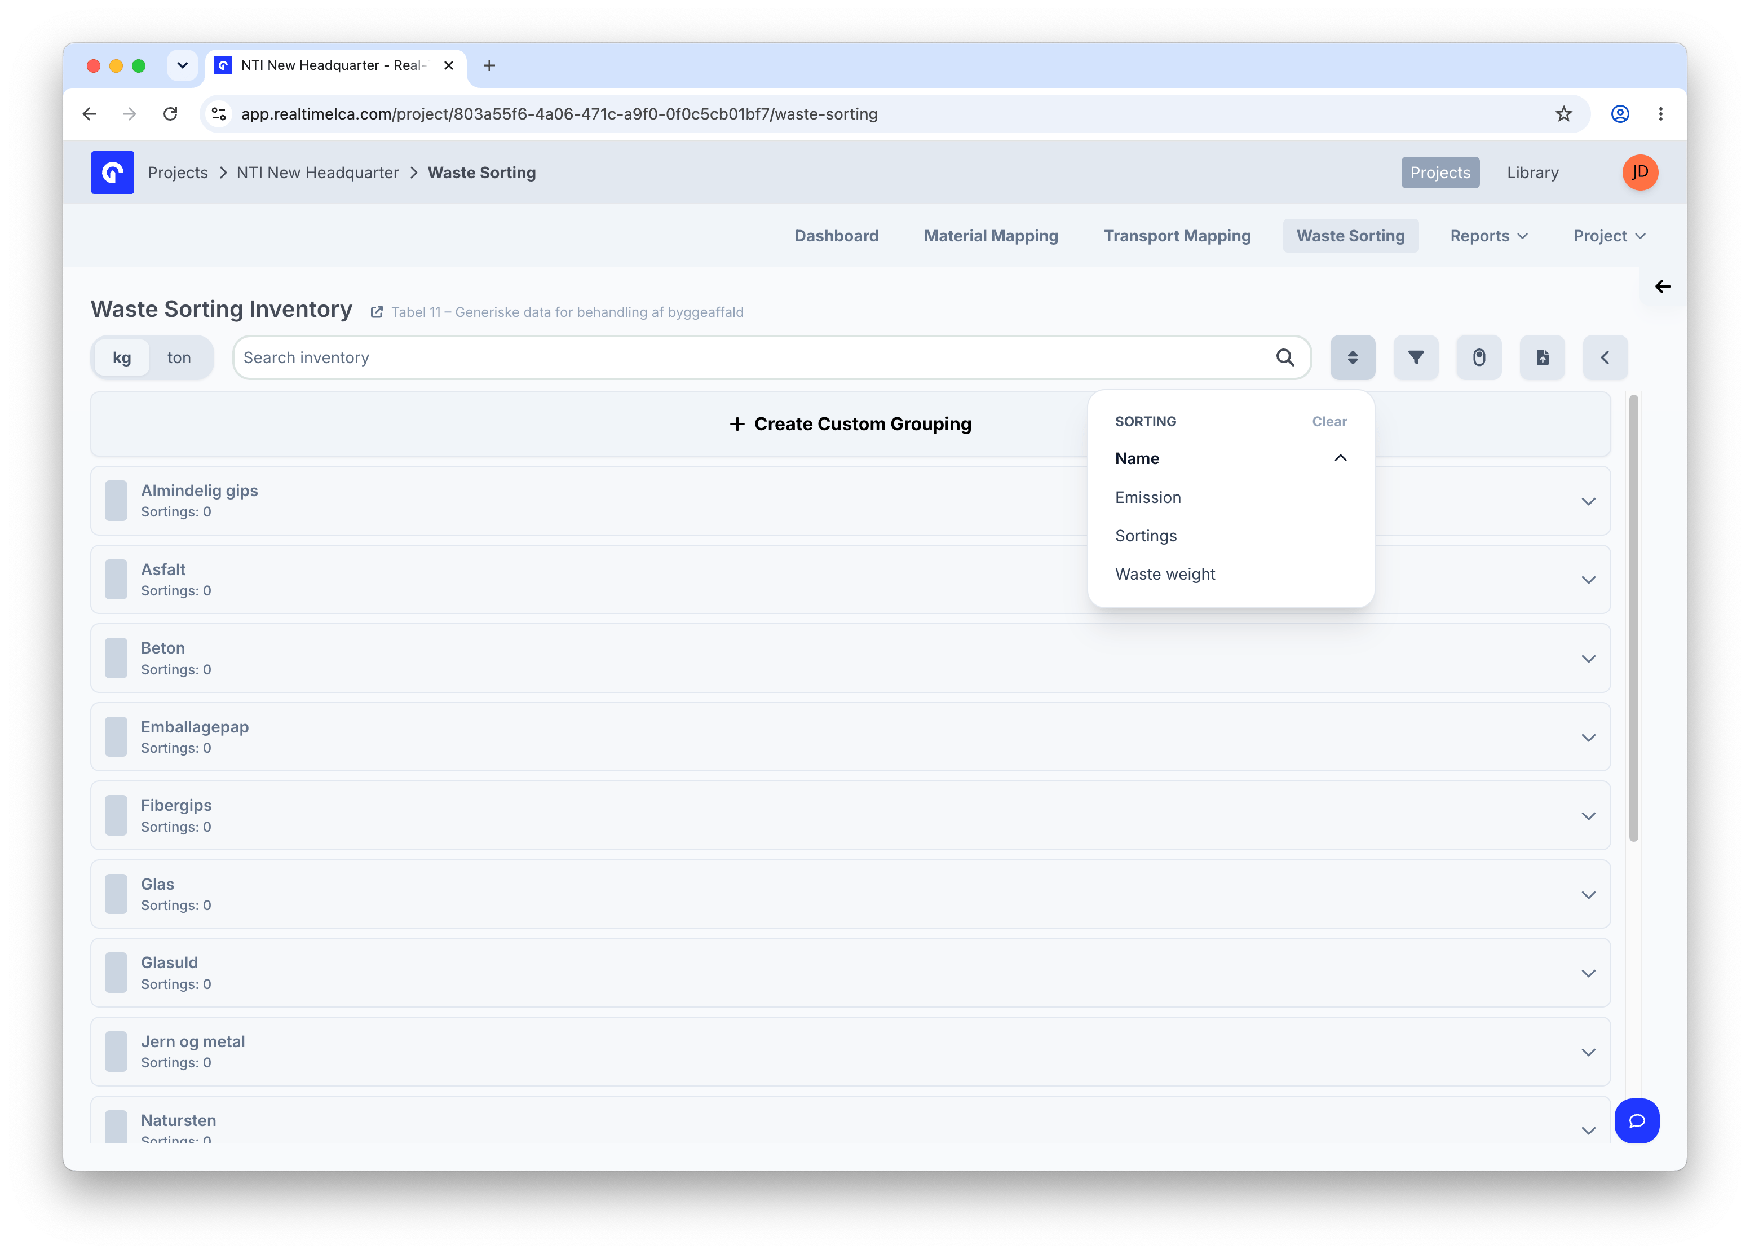Expand the Asfalt row
1750x1254 pixels.
pyautogui.click(x=1588, y=580)
